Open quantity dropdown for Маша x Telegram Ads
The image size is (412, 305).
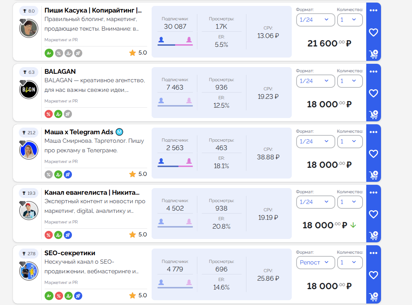pyautogui.click(x=350, y=141)
